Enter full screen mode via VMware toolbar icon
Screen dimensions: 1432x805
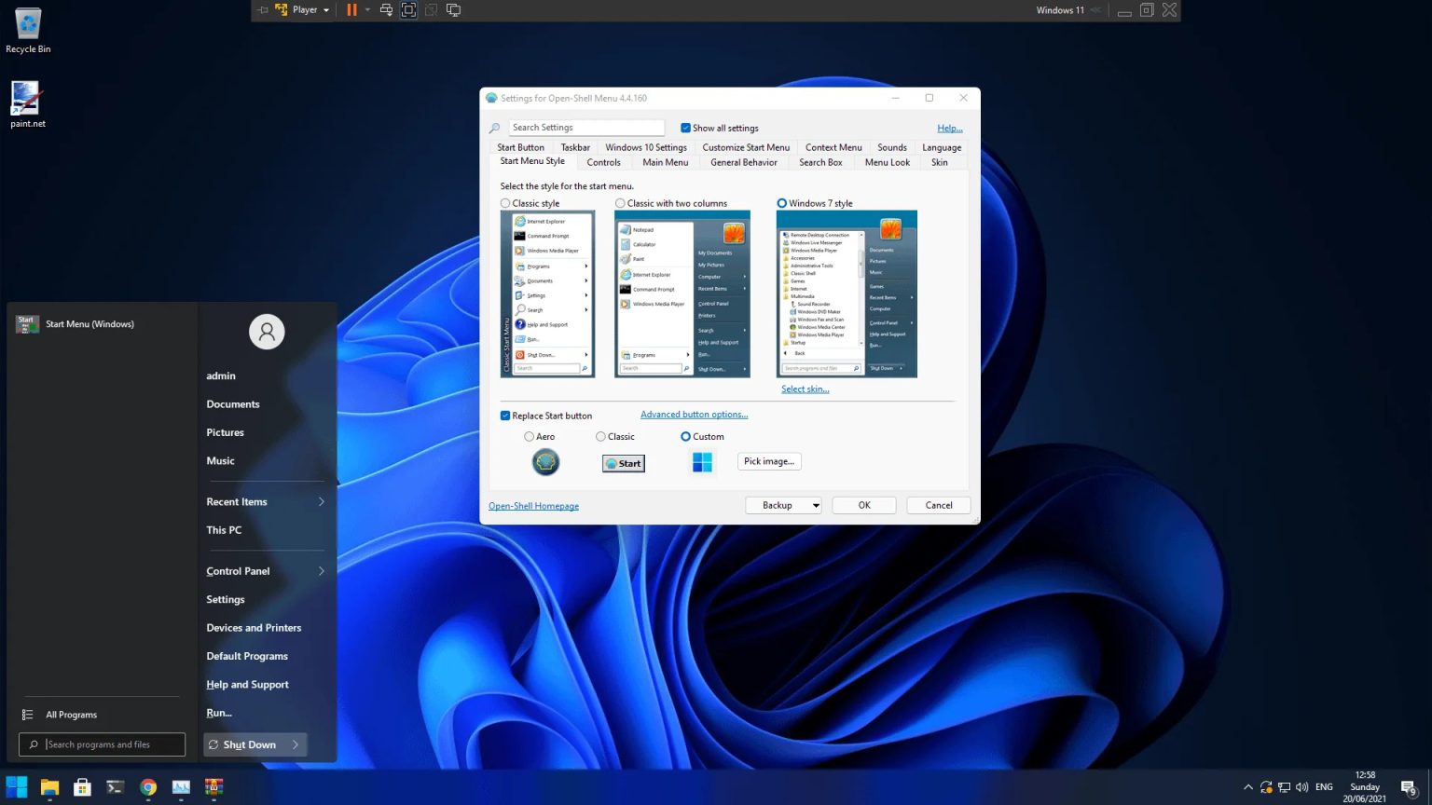(408, 9)
